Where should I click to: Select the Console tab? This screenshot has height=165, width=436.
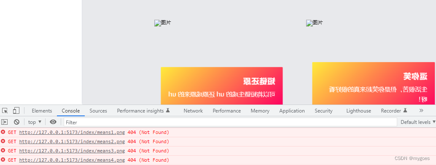70,111
